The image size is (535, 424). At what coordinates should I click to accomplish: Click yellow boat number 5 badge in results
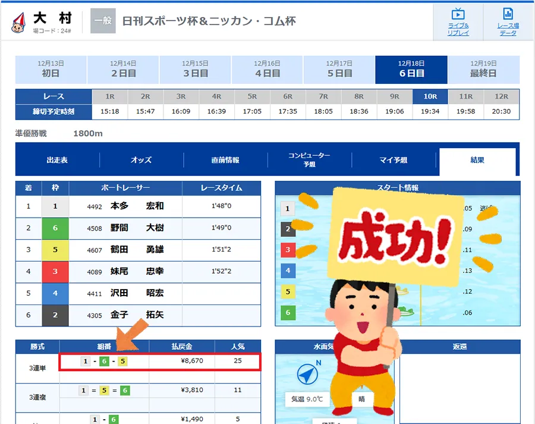(55, 250)
